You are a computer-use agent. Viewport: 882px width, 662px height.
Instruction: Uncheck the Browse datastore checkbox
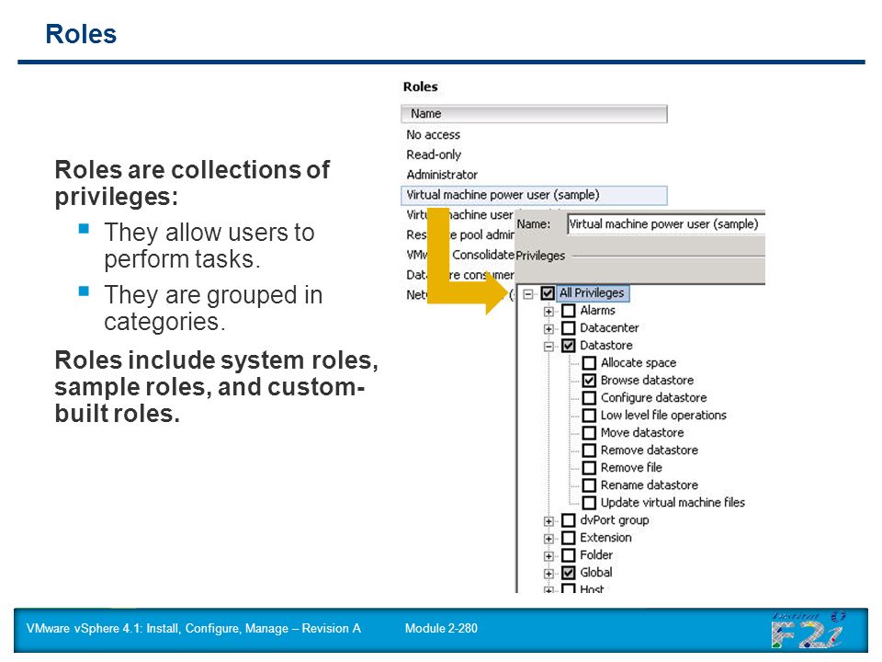(x=589, y=381)
